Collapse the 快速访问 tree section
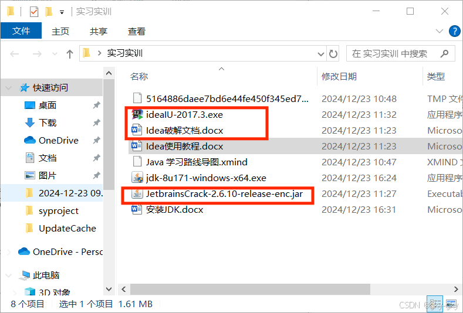463x313 pixels. [x=9, y=87]
